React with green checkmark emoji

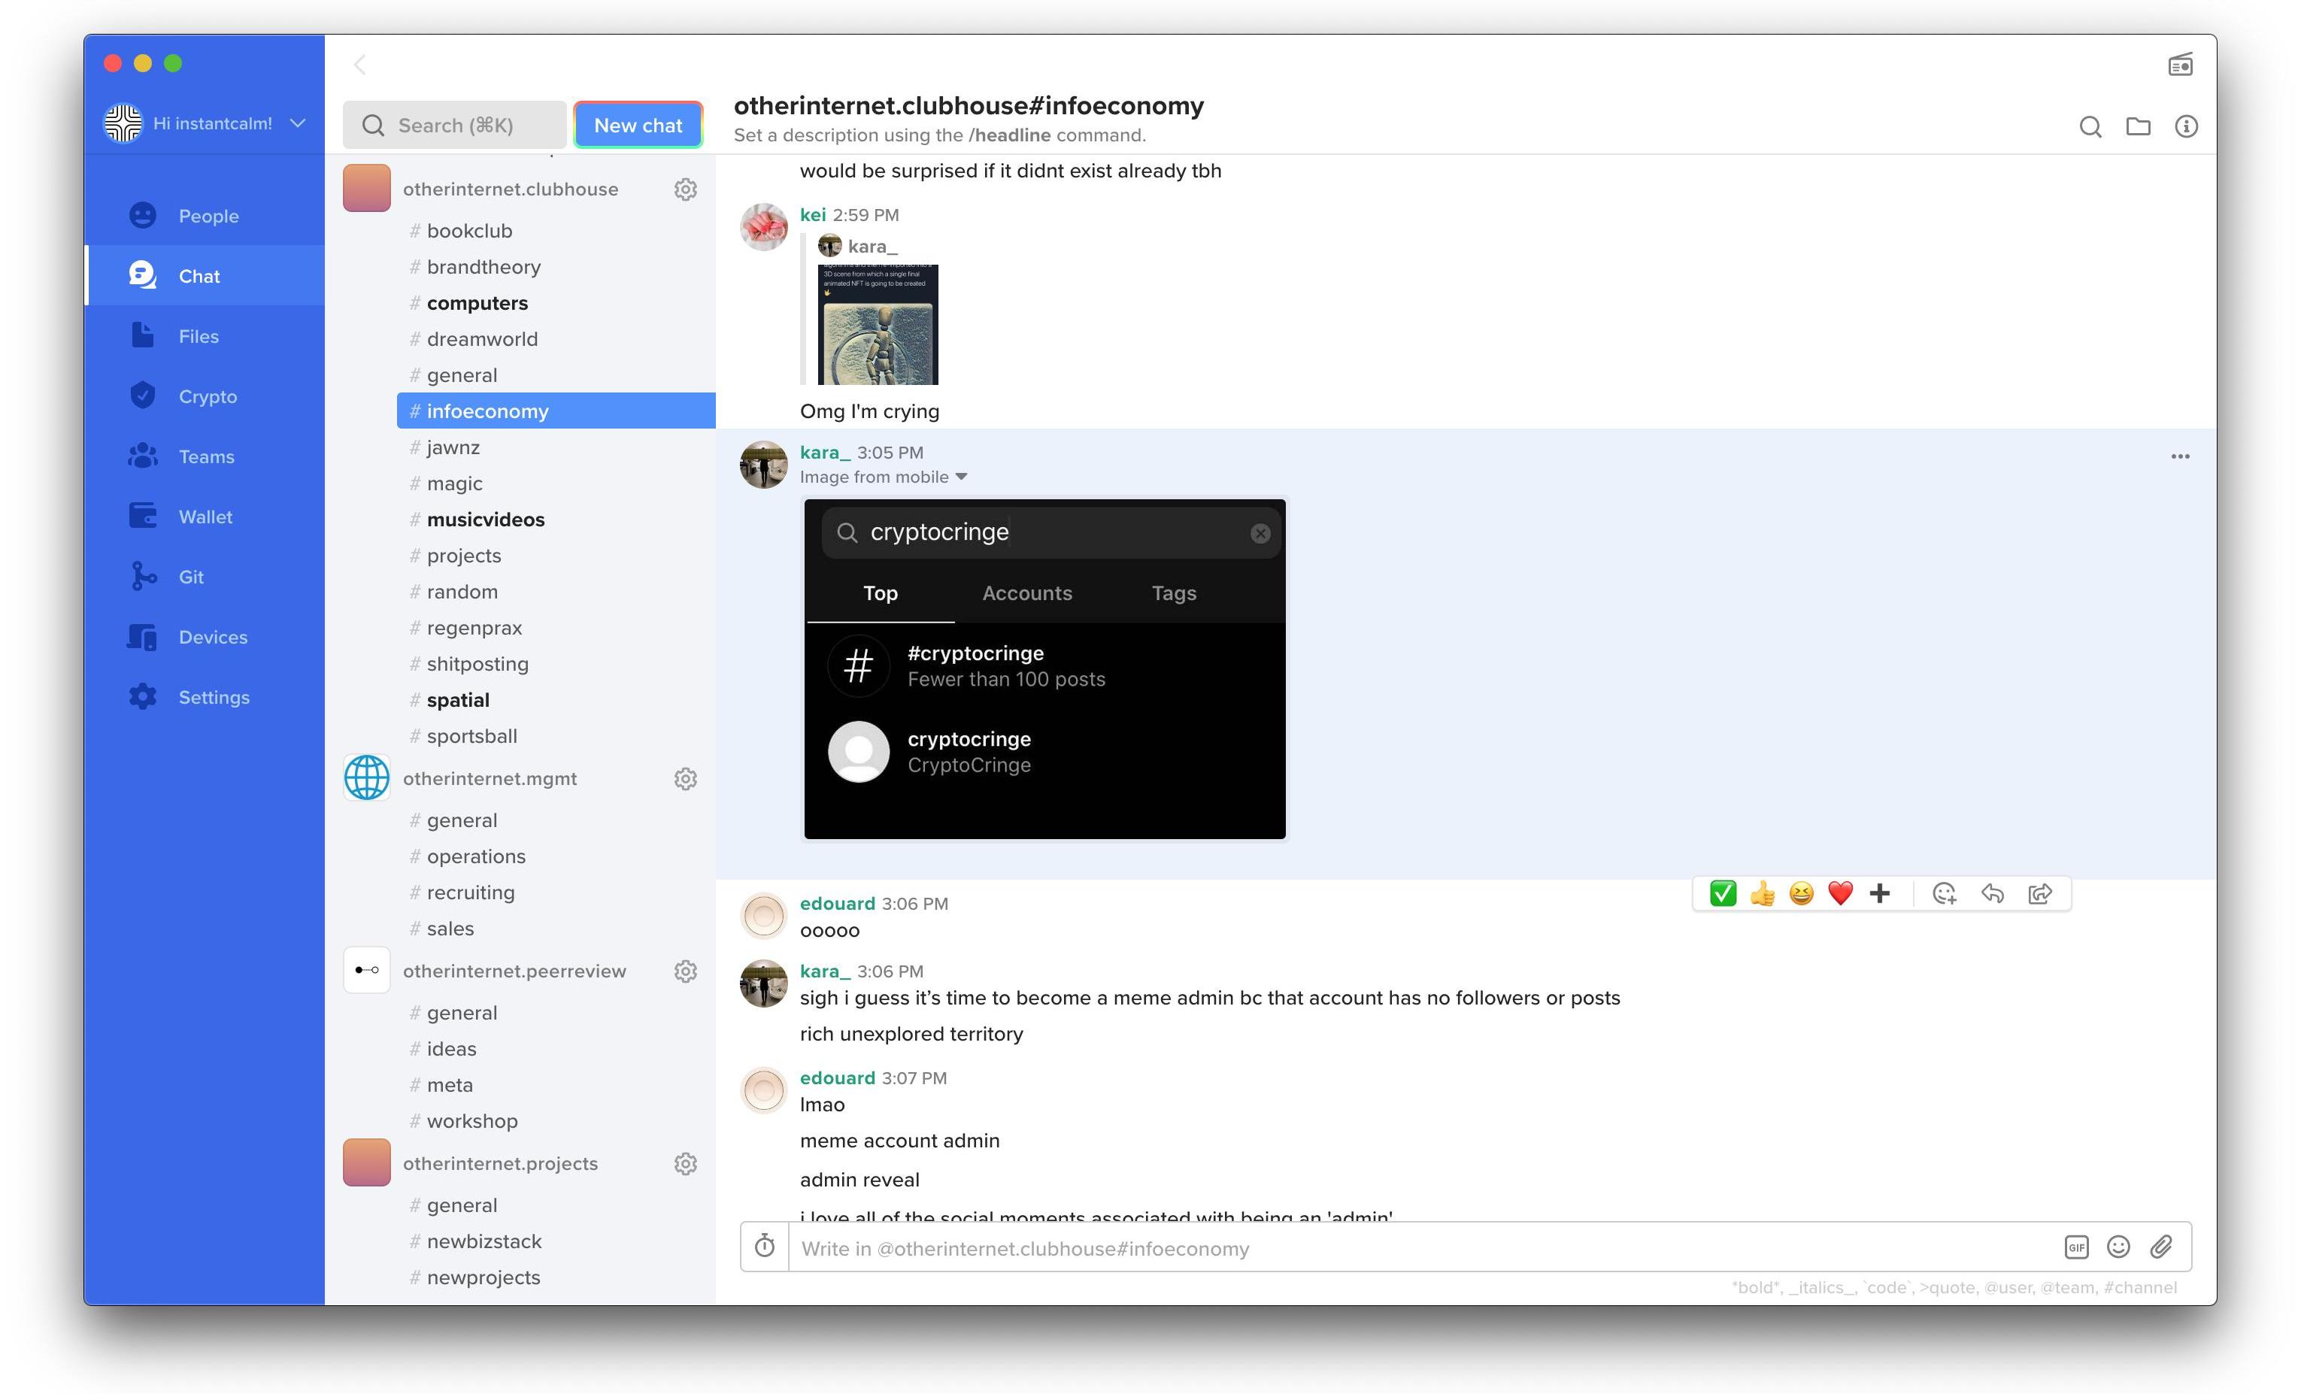tap(1723, 893)
